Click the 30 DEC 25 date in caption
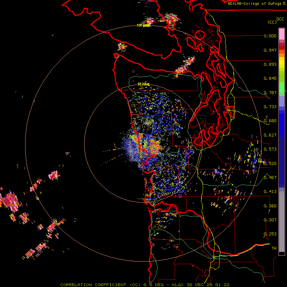287x287 pixels. (x=199, y=285)
